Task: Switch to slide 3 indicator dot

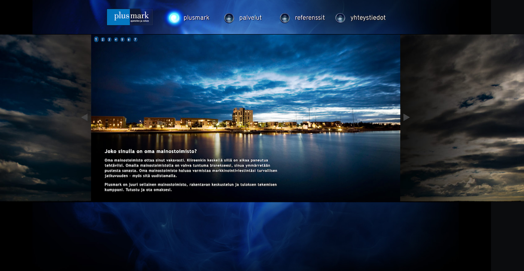Action: pyautogui.click(x=109, y=39)
